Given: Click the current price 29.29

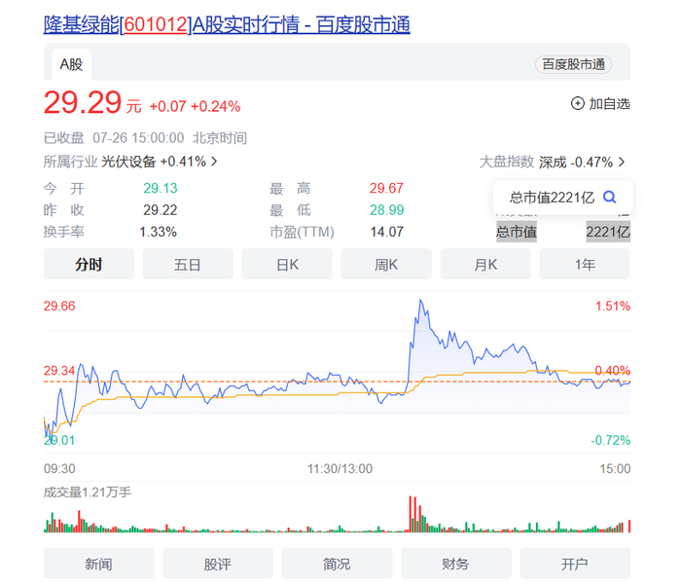Looking at the screenshot, I should [83, 102].
